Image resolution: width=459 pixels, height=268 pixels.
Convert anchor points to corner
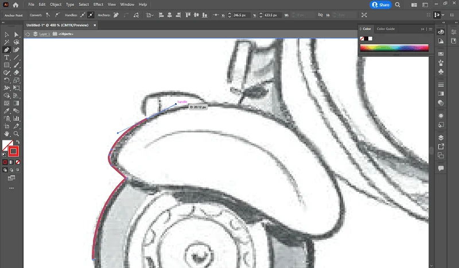click(x=48, y=15)
